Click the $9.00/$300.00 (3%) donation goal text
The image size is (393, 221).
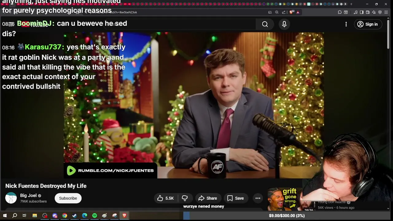pos(286,216)
